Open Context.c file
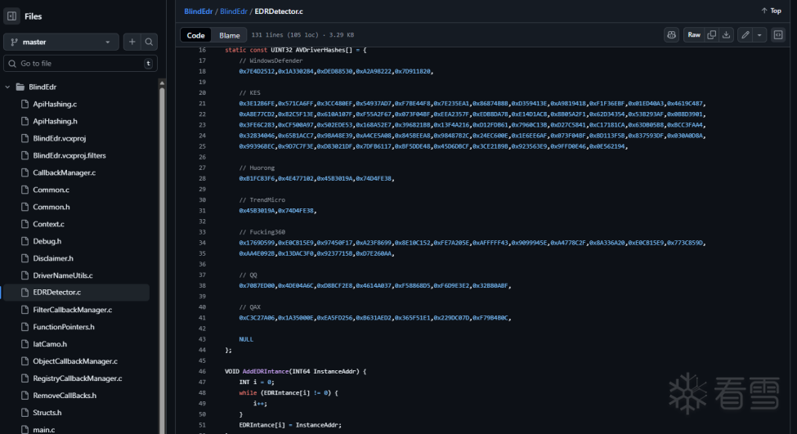797x434 pixels. [48, 224]
